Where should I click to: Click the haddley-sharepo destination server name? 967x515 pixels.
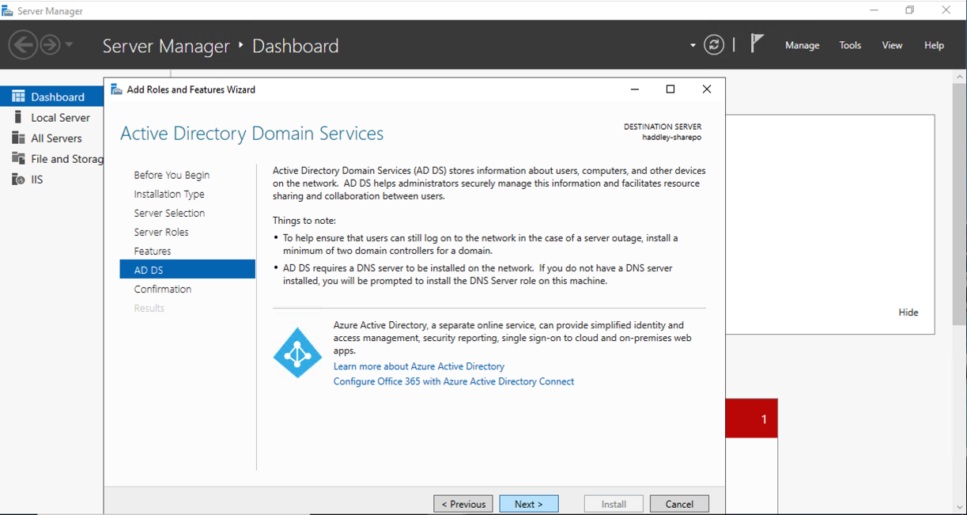click(x=671, y=137)
